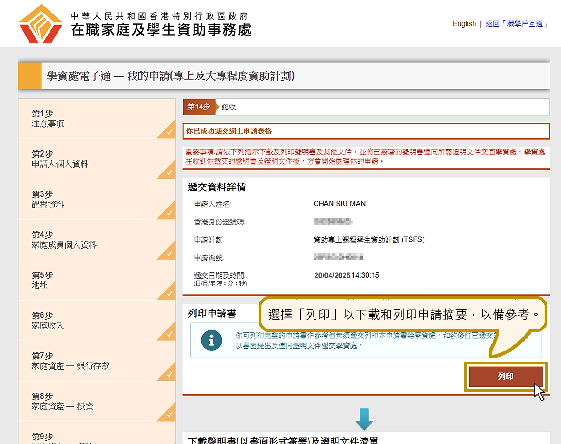This screenshot has height=444, width=561.
Task: Click the 第9步 sidebar step
Action: (x=97, y=433)
